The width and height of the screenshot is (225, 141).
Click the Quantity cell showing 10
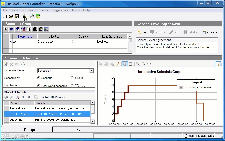(x=83, y=42)
